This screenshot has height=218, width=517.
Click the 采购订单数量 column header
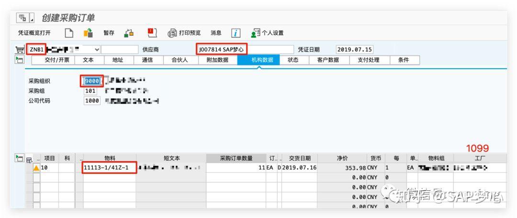236,158
